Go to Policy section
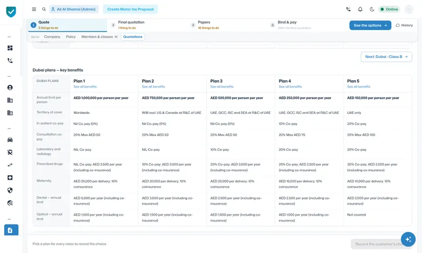 click(71, 37)
